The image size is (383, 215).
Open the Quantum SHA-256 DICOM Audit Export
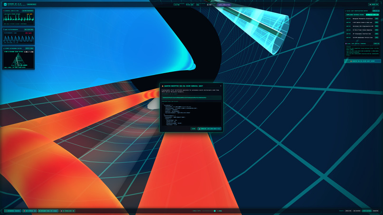point(363,61)
